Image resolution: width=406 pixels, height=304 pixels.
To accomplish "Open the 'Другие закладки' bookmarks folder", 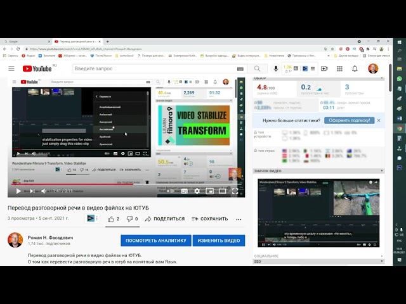I will tap(346, 56).
